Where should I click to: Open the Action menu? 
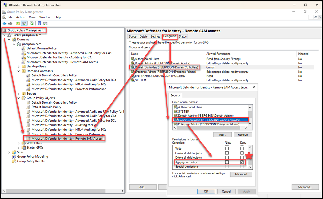tap(21, 17)
